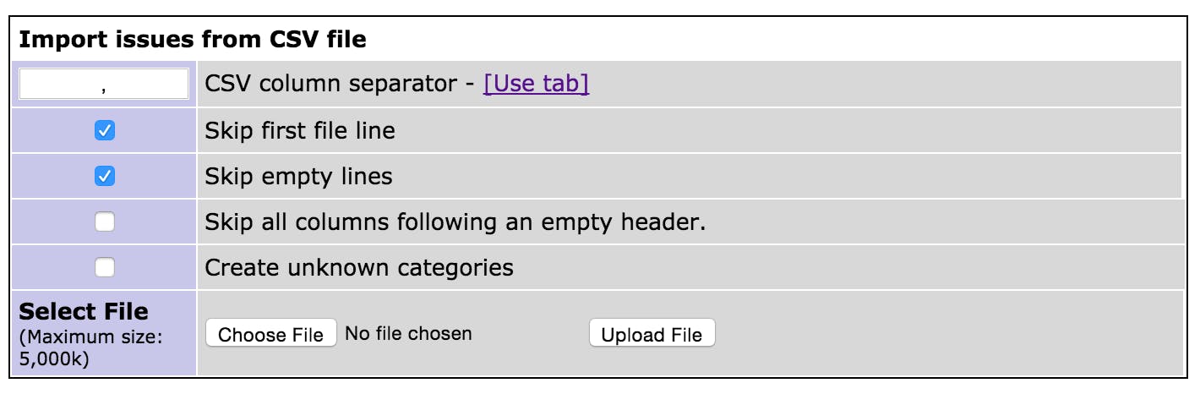Click the 'Skip empty lines' label text
Image resolution: width=1200 pixels, height=394 pixels.
[x=298, y=177]
